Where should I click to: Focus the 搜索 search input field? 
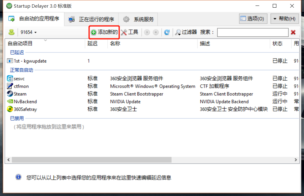pyautogui.click(x=253, y=32)
